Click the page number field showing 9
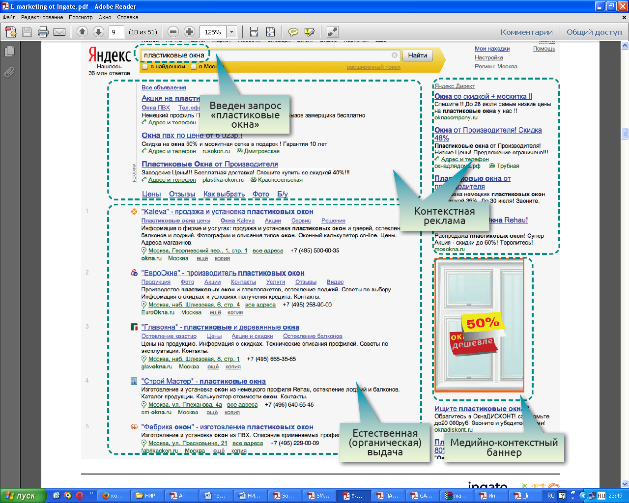Image resolution: width=629 pixels, height=503 pixels. pos(116,32)
